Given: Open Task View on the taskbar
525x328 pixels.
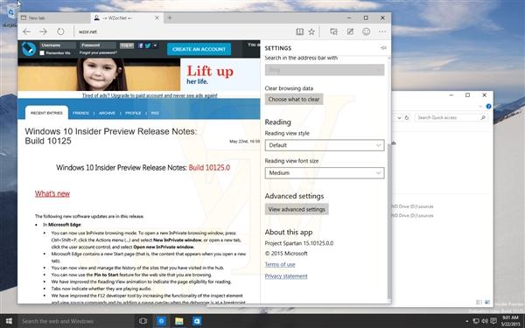Looking at the screenshot, I should 143,321.
